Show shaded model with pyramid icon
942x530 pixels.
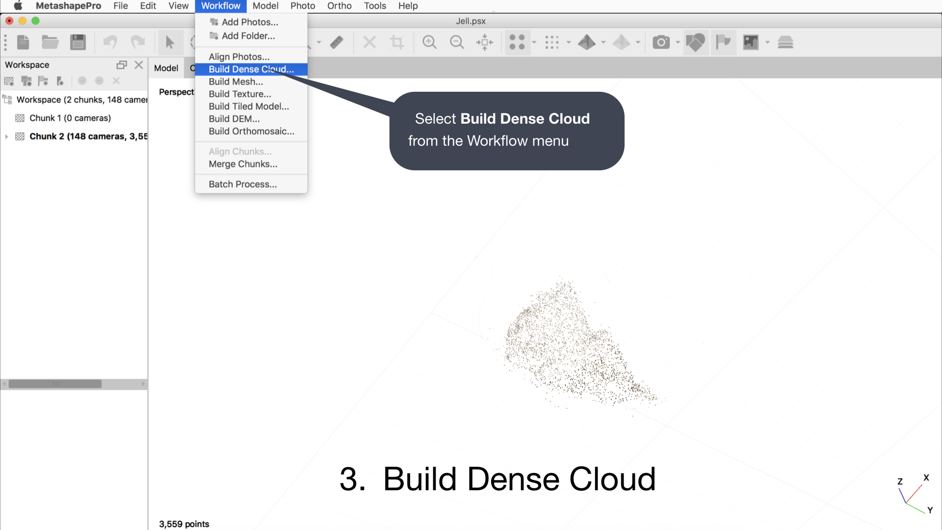click(x=587, y=42)
